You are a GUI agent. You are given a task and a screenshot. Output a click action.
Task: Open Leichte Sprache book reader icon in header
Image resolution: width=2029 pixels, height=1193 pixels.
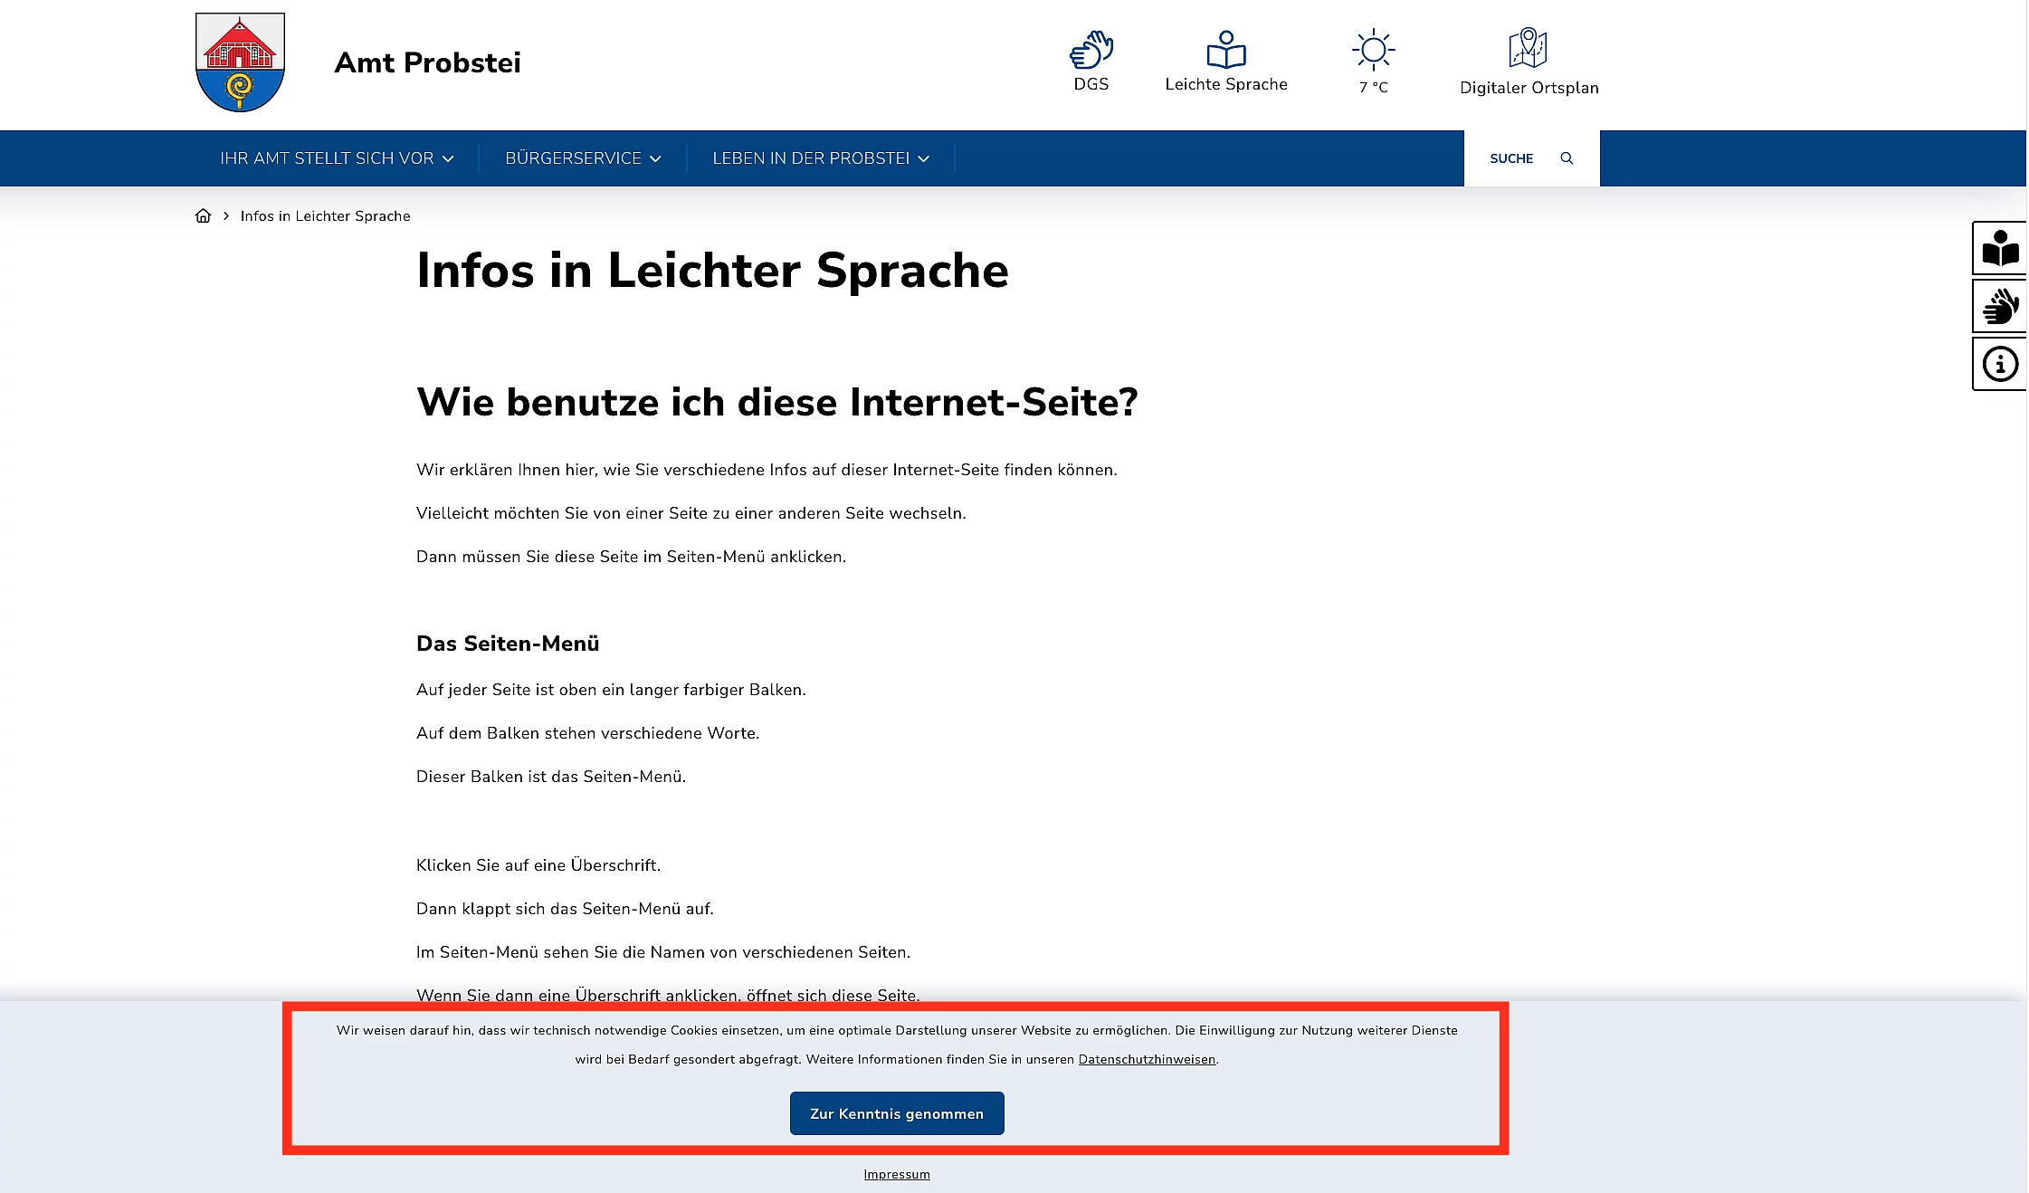(1225, 50)
